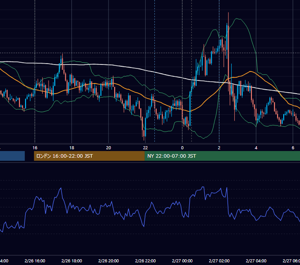The height and width of the screenshot is (265, 300).
Task: Click the 0 hour label on price chart axis
Action: tap(182, 148)
